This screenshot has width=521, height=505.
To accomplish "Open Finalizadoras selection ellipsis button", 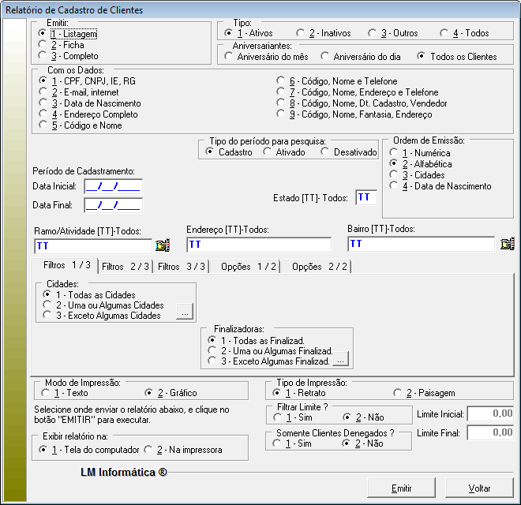I will pos(341,360).
